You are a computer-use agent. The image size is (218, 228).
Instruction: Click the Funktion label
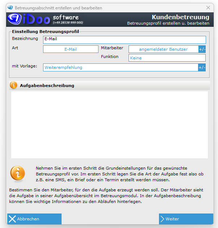pyautogui.click(x=110, y=57)
